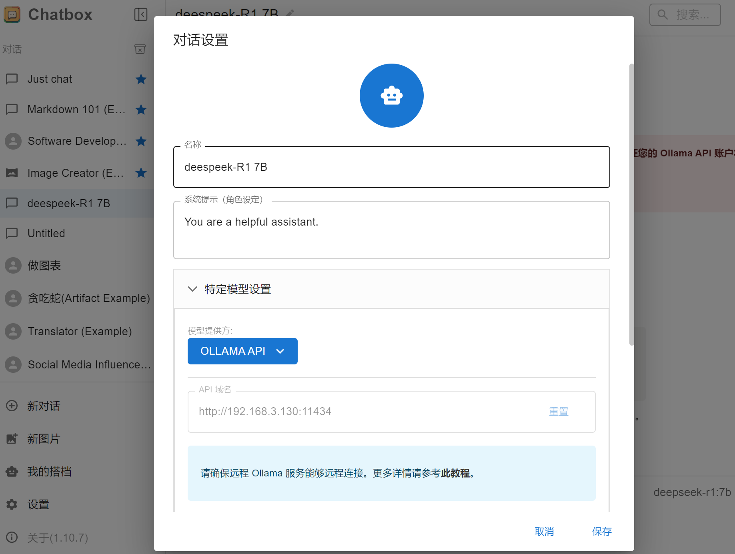The width and height of the screenshot is (735, 554).
Task: Toggle star on Image Creator conversation
Action: [141, 173]
